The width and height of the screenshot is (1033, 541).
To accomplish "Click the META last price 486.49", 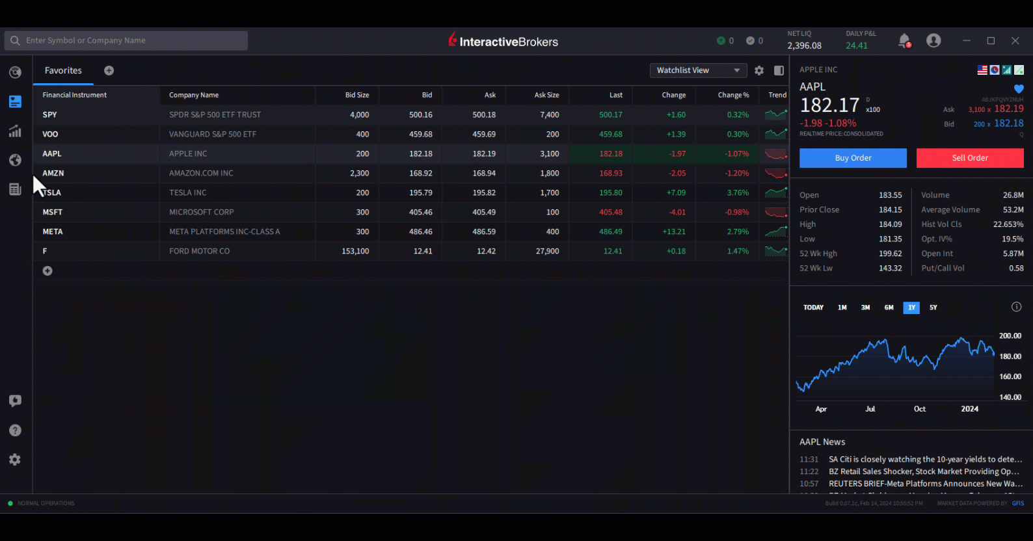I will pyautogui.click(x=611, y=231).
